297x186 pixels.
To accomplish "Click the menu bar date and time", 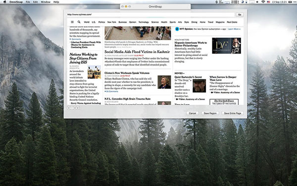I will point(279,2).
